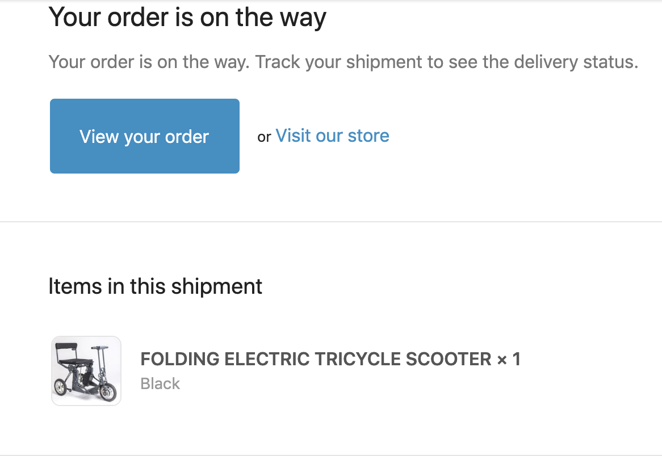Image resolution: width=662 pixels, height=456 pixels.
Task: Click the scooter front wheel in the product image
Action: [107, 392]
